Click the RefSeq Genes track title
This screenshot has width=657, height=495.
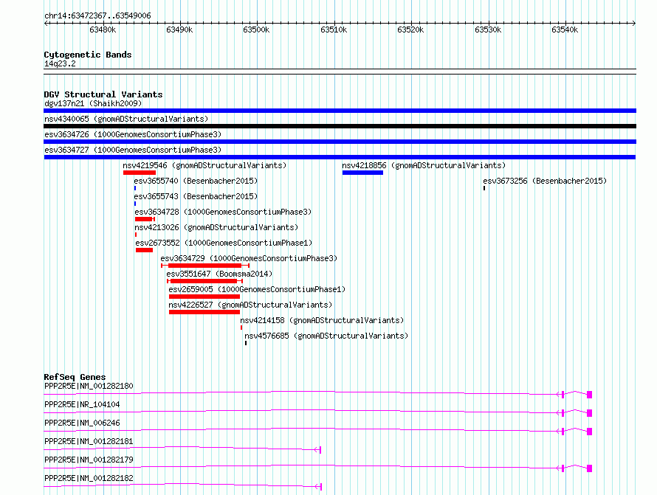coord(75,377)
